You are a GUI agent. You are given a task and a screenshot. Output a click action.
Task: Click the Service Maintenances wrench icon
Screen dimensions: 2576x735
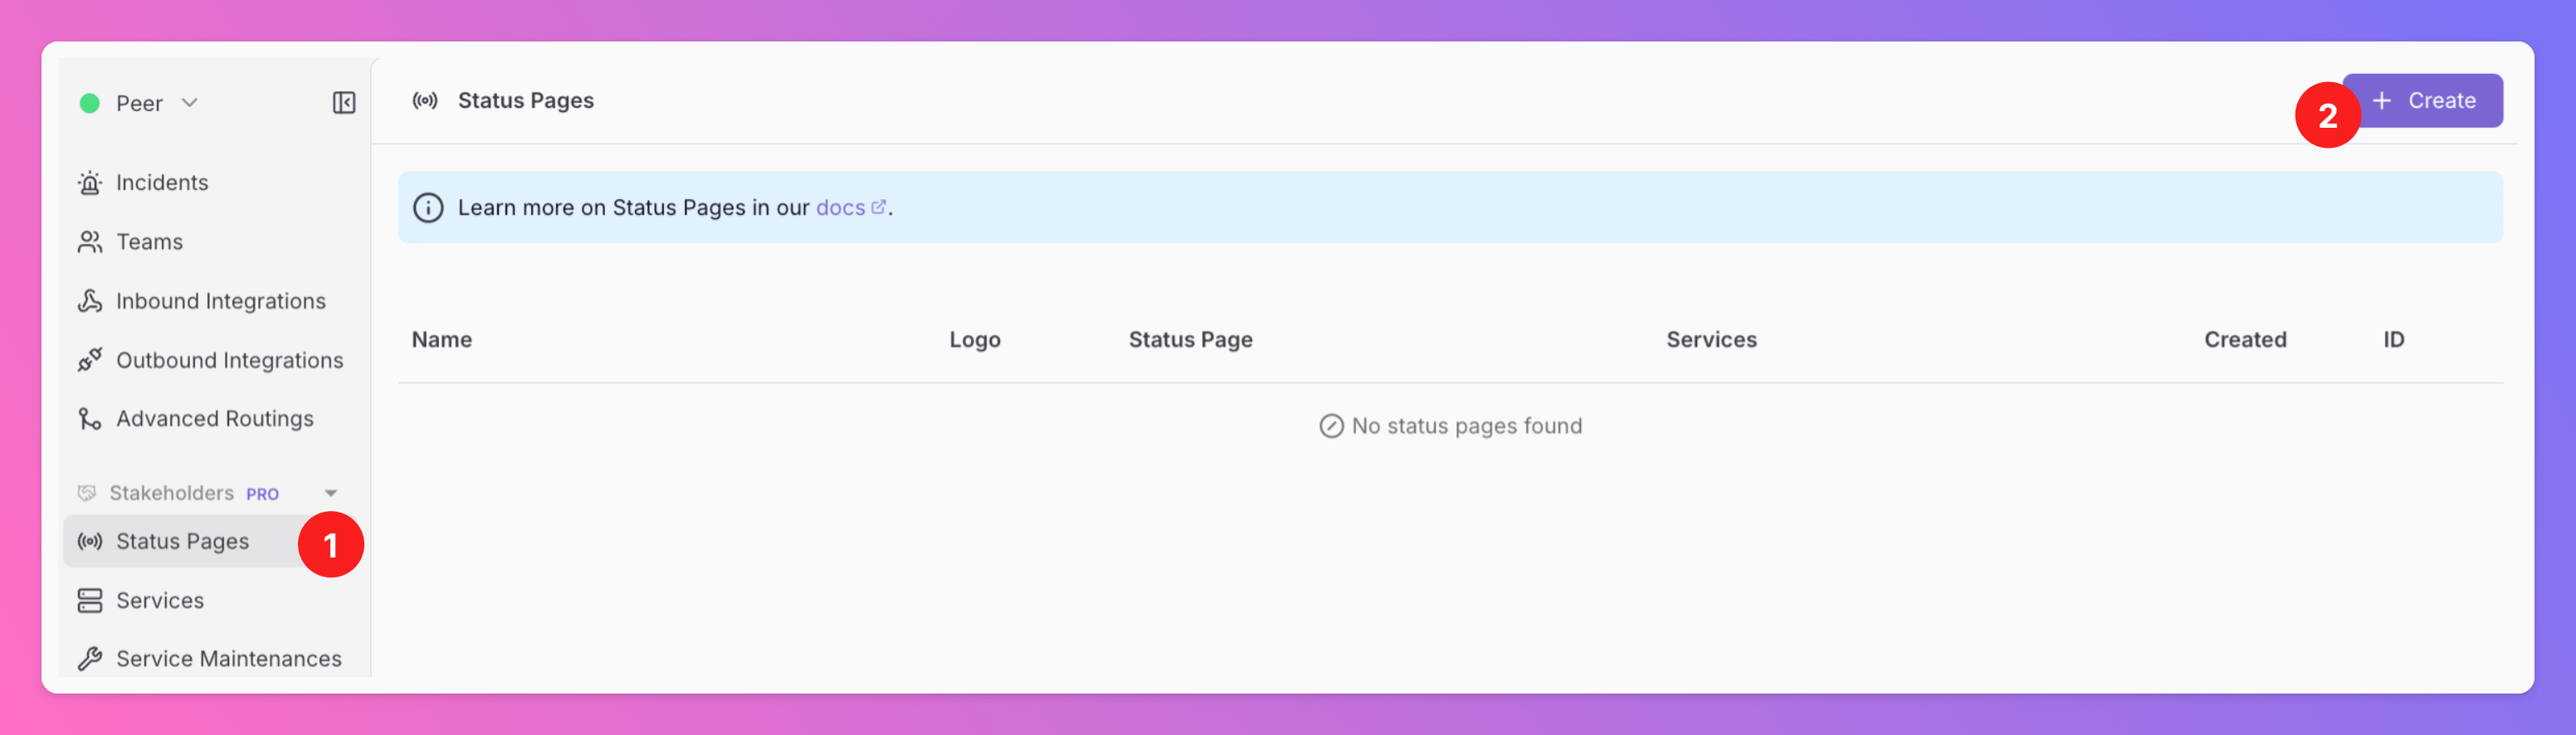click(x=90, y=659)
